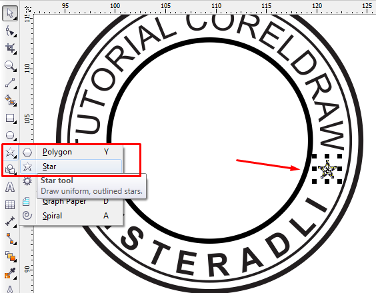Select the Rectangle tool
This screenshot has height=293, width=376.
tap(10, 118)
